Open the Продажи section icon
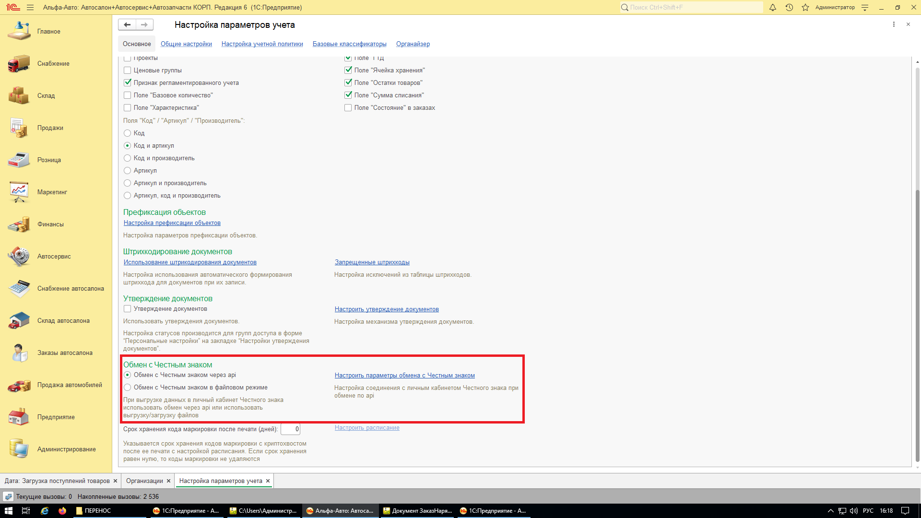 [19, 128]
